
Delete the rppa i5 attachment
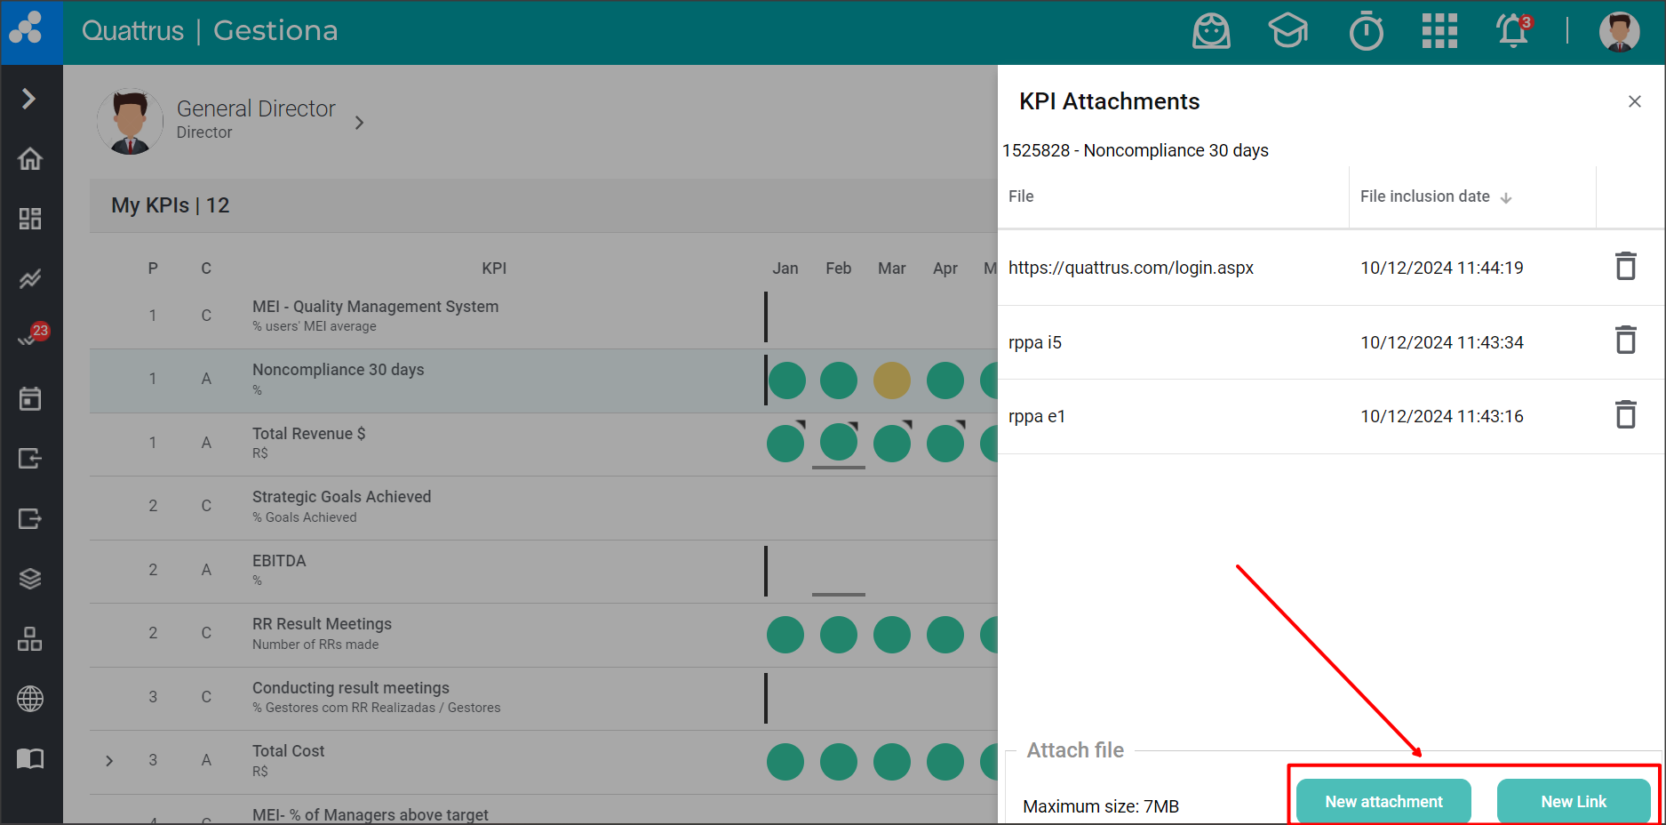coord(1625,340)
